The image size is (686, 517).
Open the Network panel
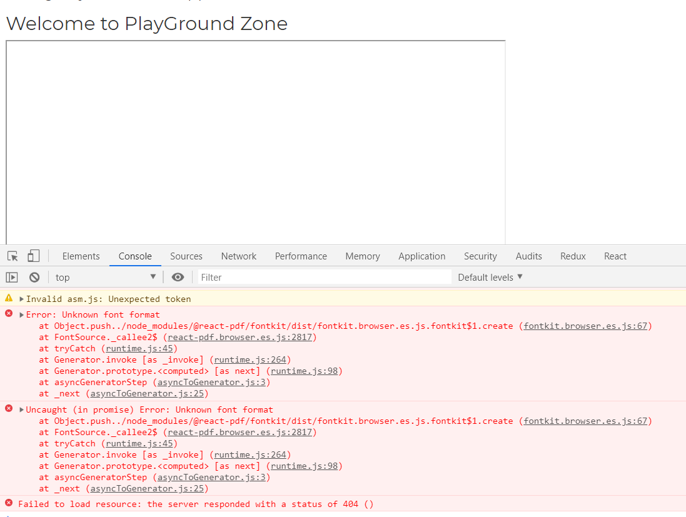pos(238,256)
